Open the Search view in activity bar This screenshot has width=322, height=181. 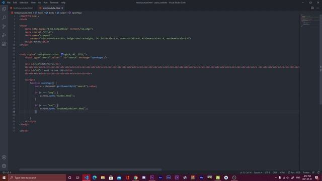4,18
